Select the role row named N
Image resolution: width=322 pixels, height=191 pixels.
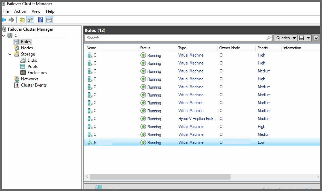click(202, 142)
